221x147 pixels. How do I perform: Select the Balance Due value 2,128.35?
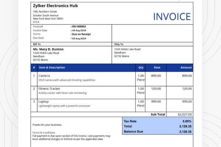coord(185,132)
